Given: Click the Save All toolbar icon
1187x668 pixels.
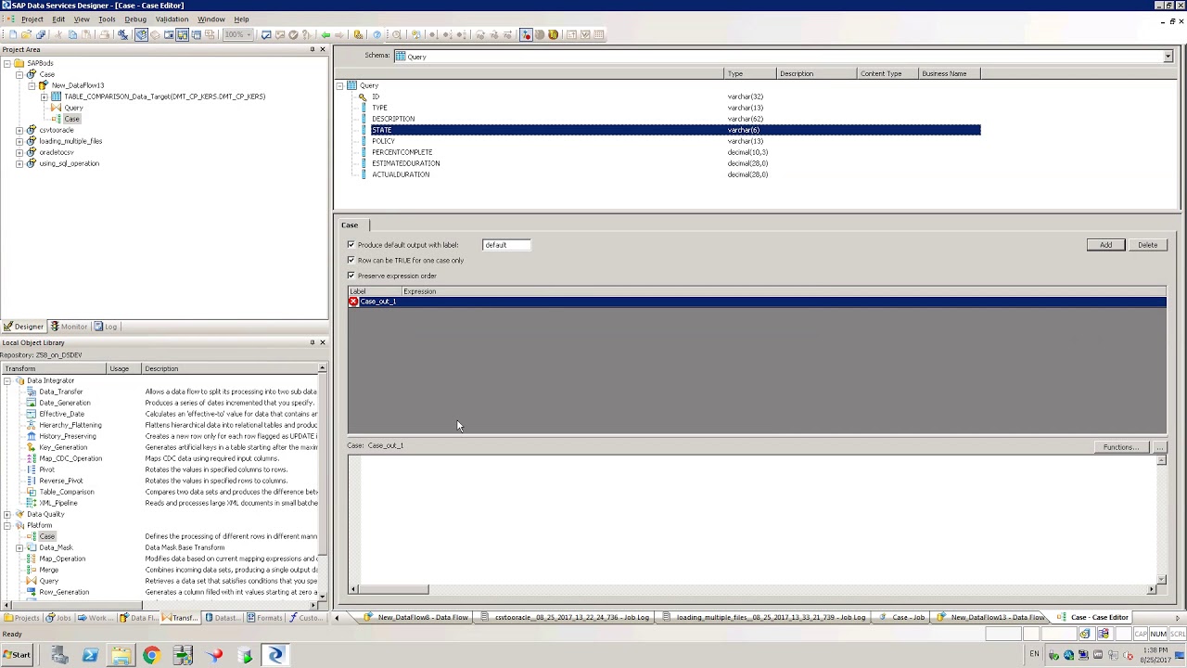Looking at the screenshot, I should pyautogui.click(x=41, y=34).
